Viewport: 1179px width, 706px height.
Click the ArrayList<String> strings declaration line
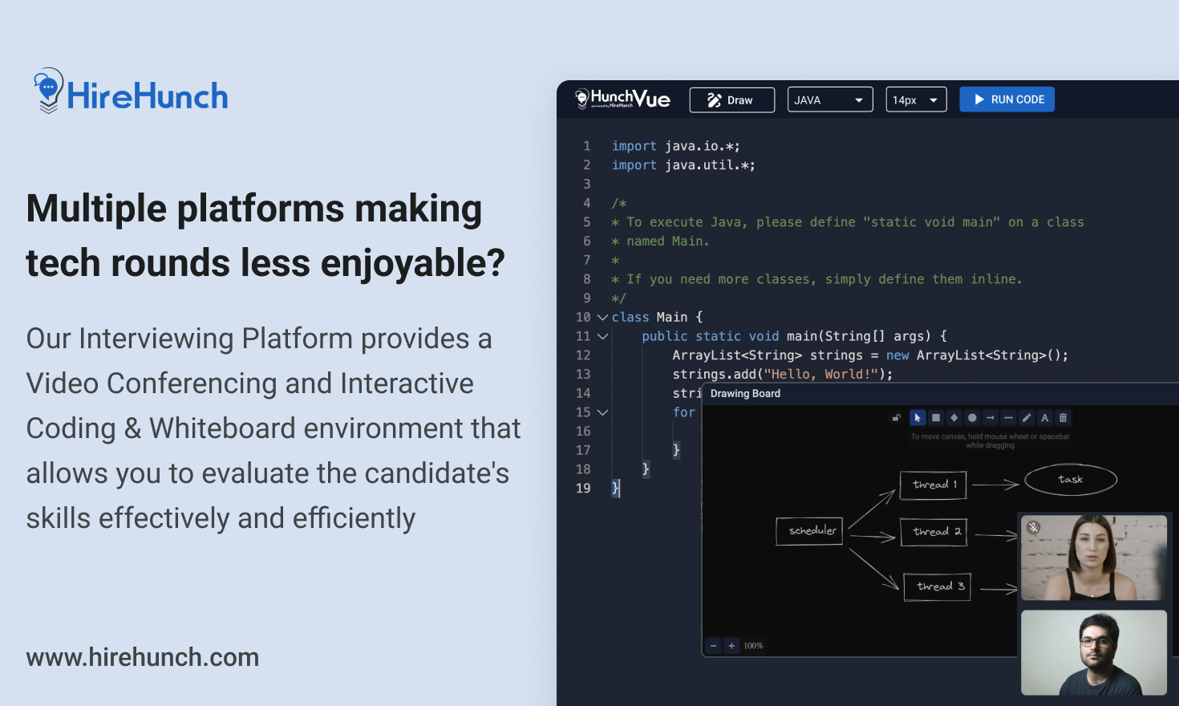tap(870, 355)
